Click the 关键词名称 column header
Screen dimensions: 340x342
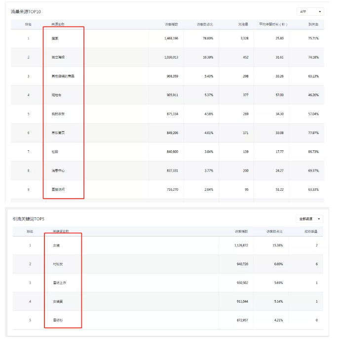click(60, 231)
